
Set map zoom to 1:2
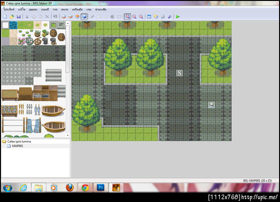(134, 17)
